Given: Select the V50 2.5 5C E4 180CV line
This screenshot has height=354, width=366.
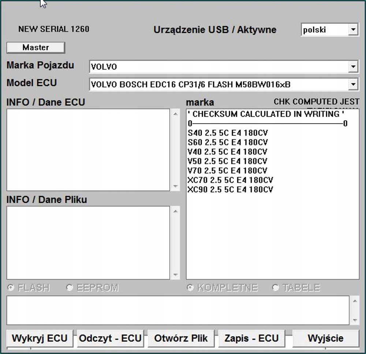Looking at the screenshot, I should (227, 161).
